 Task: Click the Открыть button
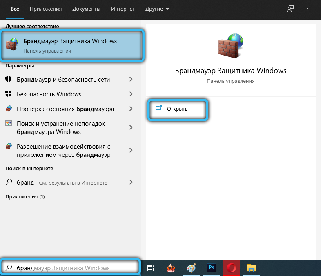[177, 109]
